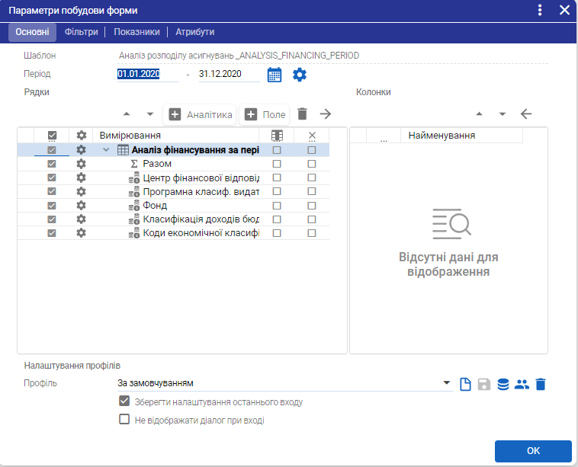Create new profile with document icon
The image size is (578, 467).
(466, 384)
